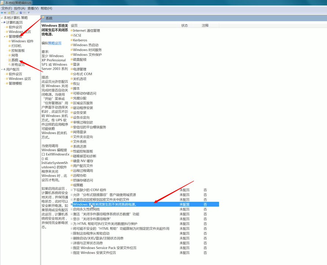The width and height of the screenshot is (327, 265).
Task: Select 显示"关闭事件跟踪程序" policy
Action: (92, 219)
